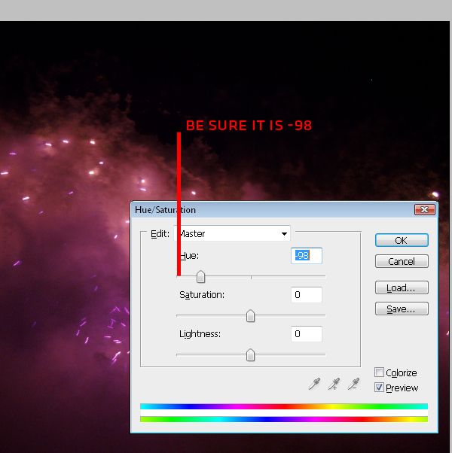452x453 pixels.
Task: Click the Saturation slider handle
Action: [250, 316]
